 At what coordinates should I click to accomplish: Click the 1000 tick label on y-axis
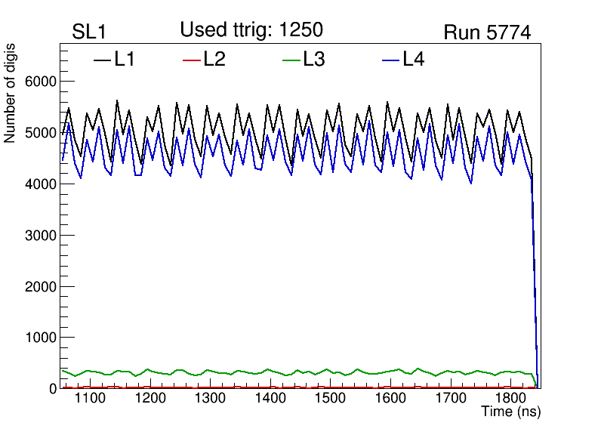pyautogui.click(x=38, y=338)
